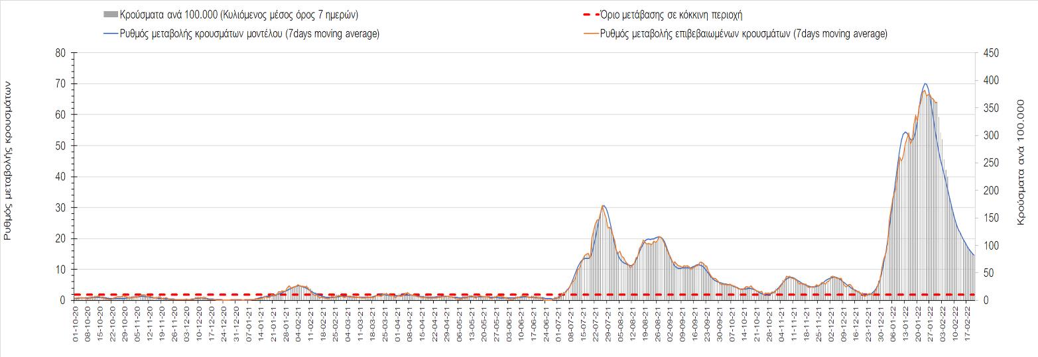Select the left axis title 'Ρυθμός μεταβολής κρουσμάτων'
The image size is (1038, 357).
click(9, 160)
